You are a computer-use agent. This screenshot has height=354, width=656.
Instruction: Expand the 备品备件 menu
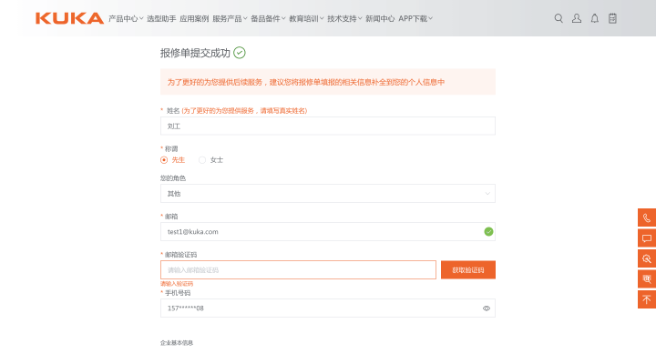point(268,18)
